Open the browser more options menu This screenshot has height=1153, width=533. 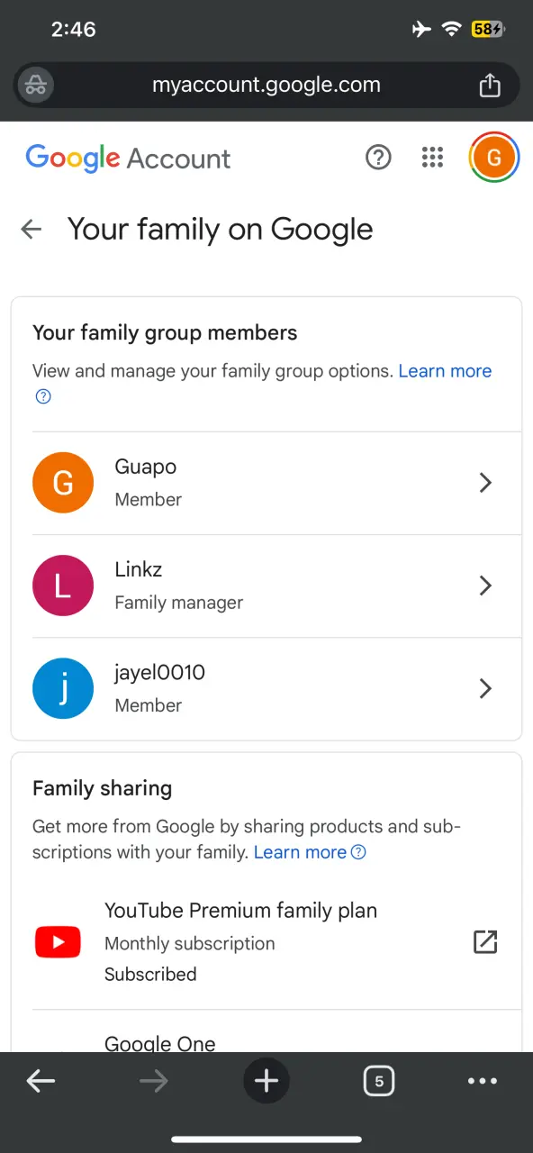point(483,1081)
